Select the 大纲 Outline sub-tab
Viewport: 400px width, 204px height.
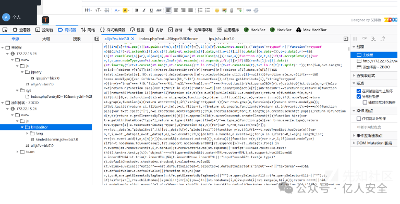pyautogui.click(x=46, y=39)
